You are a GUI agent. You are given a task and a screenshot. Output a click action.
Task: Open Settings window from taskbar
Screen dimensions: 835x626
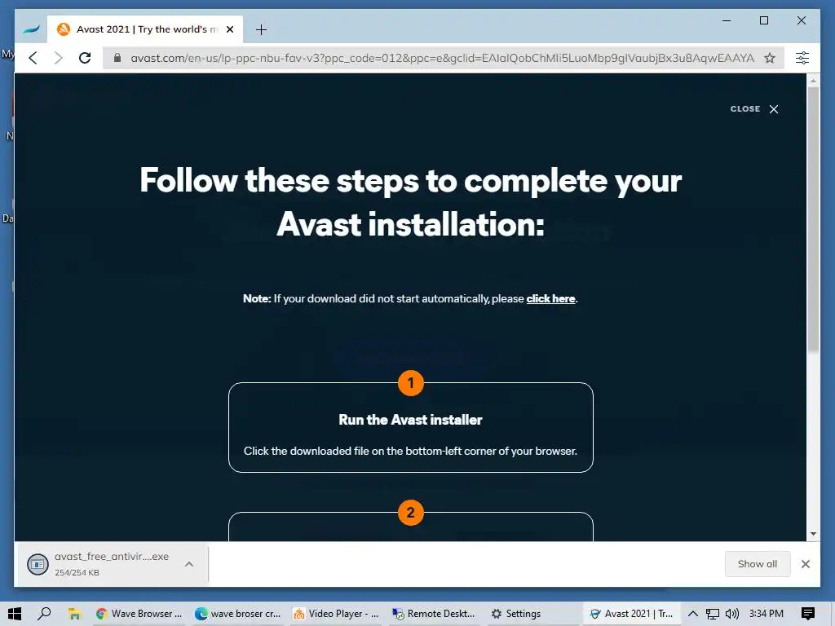click(515, 614)
